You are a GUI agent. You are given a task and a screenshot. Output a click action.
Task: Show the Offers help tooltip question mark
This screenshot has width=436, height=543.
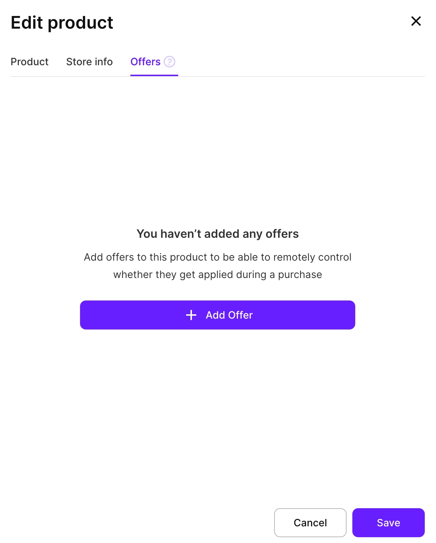(169, 62)
